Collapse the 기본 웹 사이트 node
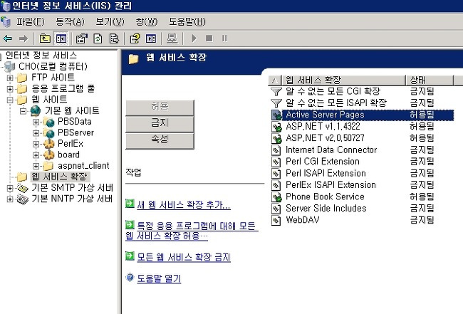The height and width of the screenshot is (314, 463). coord(23,111)
